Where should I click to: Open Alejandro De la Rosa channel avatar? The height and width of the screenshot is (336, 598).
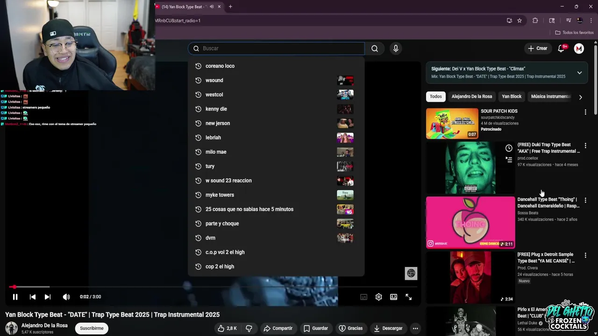click(x=11, y=328)
